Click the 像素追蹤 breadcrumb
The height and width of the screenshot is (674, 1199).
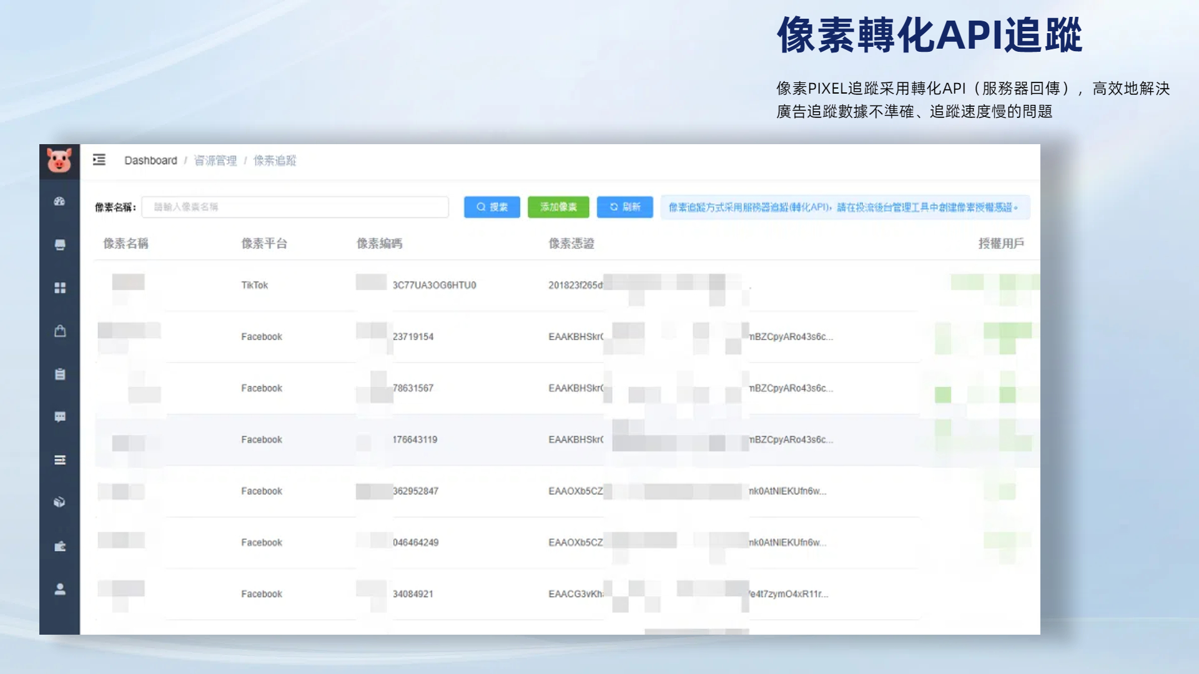275,160
